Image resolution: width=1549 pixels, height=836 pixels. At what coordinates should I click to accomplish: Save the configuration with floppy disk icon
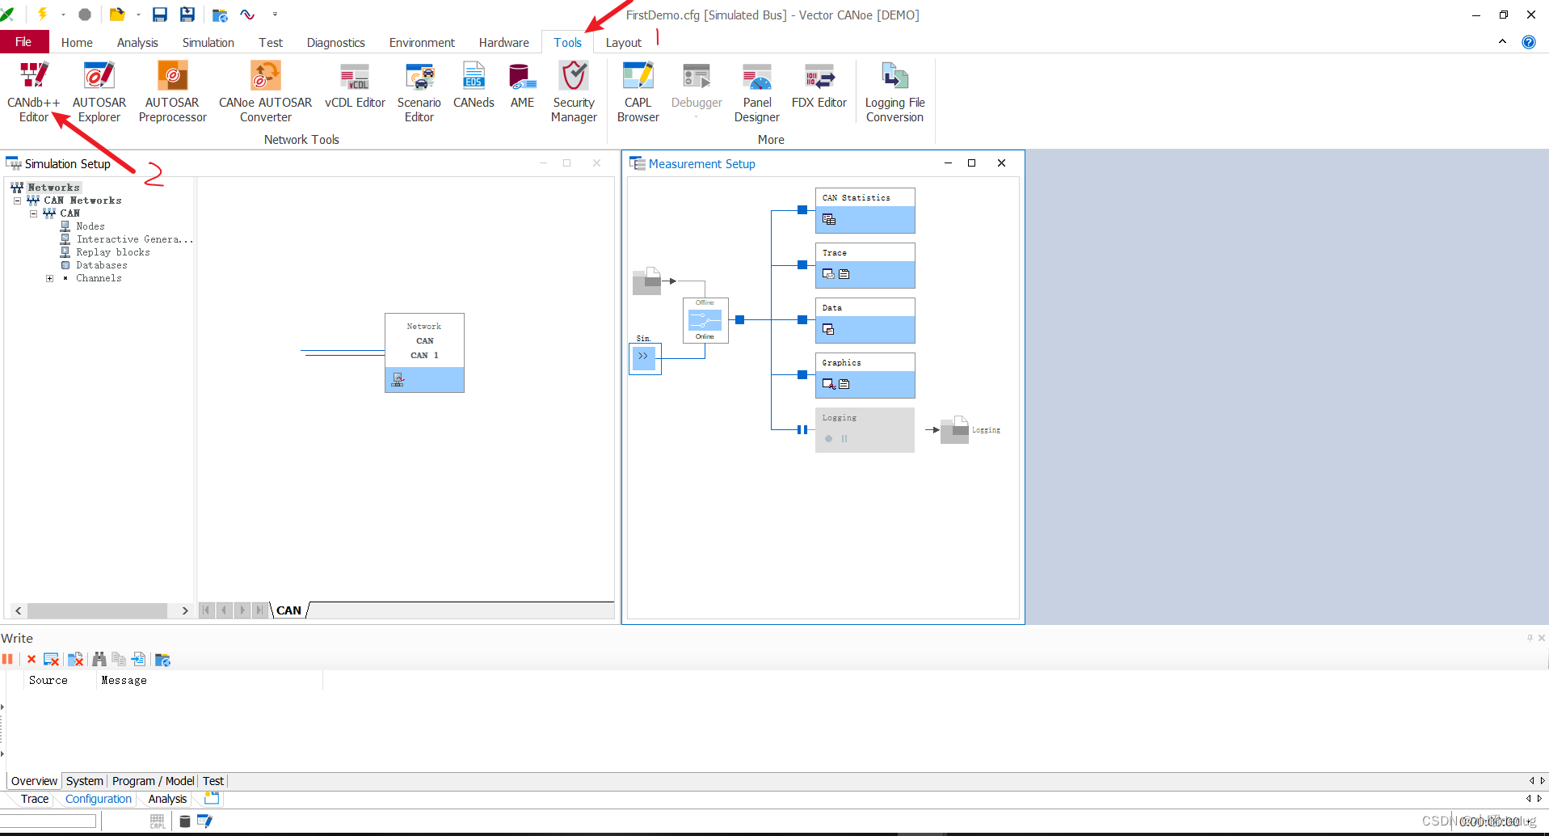pyautogui.click(x=160, y=15)
